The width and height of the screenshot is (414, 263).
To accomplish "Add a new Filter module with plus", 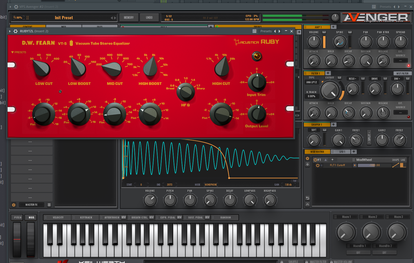I will coord(328,73).
